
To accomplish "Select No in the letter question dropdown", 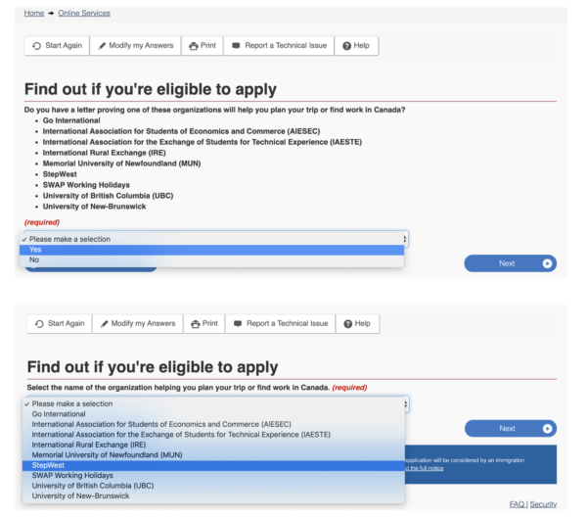I will tap(212, 259).
